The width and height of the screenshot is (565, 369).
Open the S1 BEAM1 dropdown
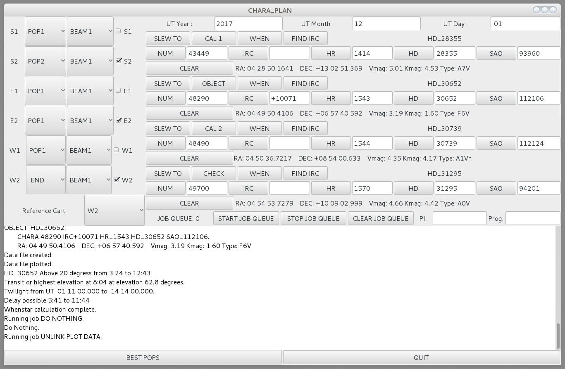click(90, 31)
